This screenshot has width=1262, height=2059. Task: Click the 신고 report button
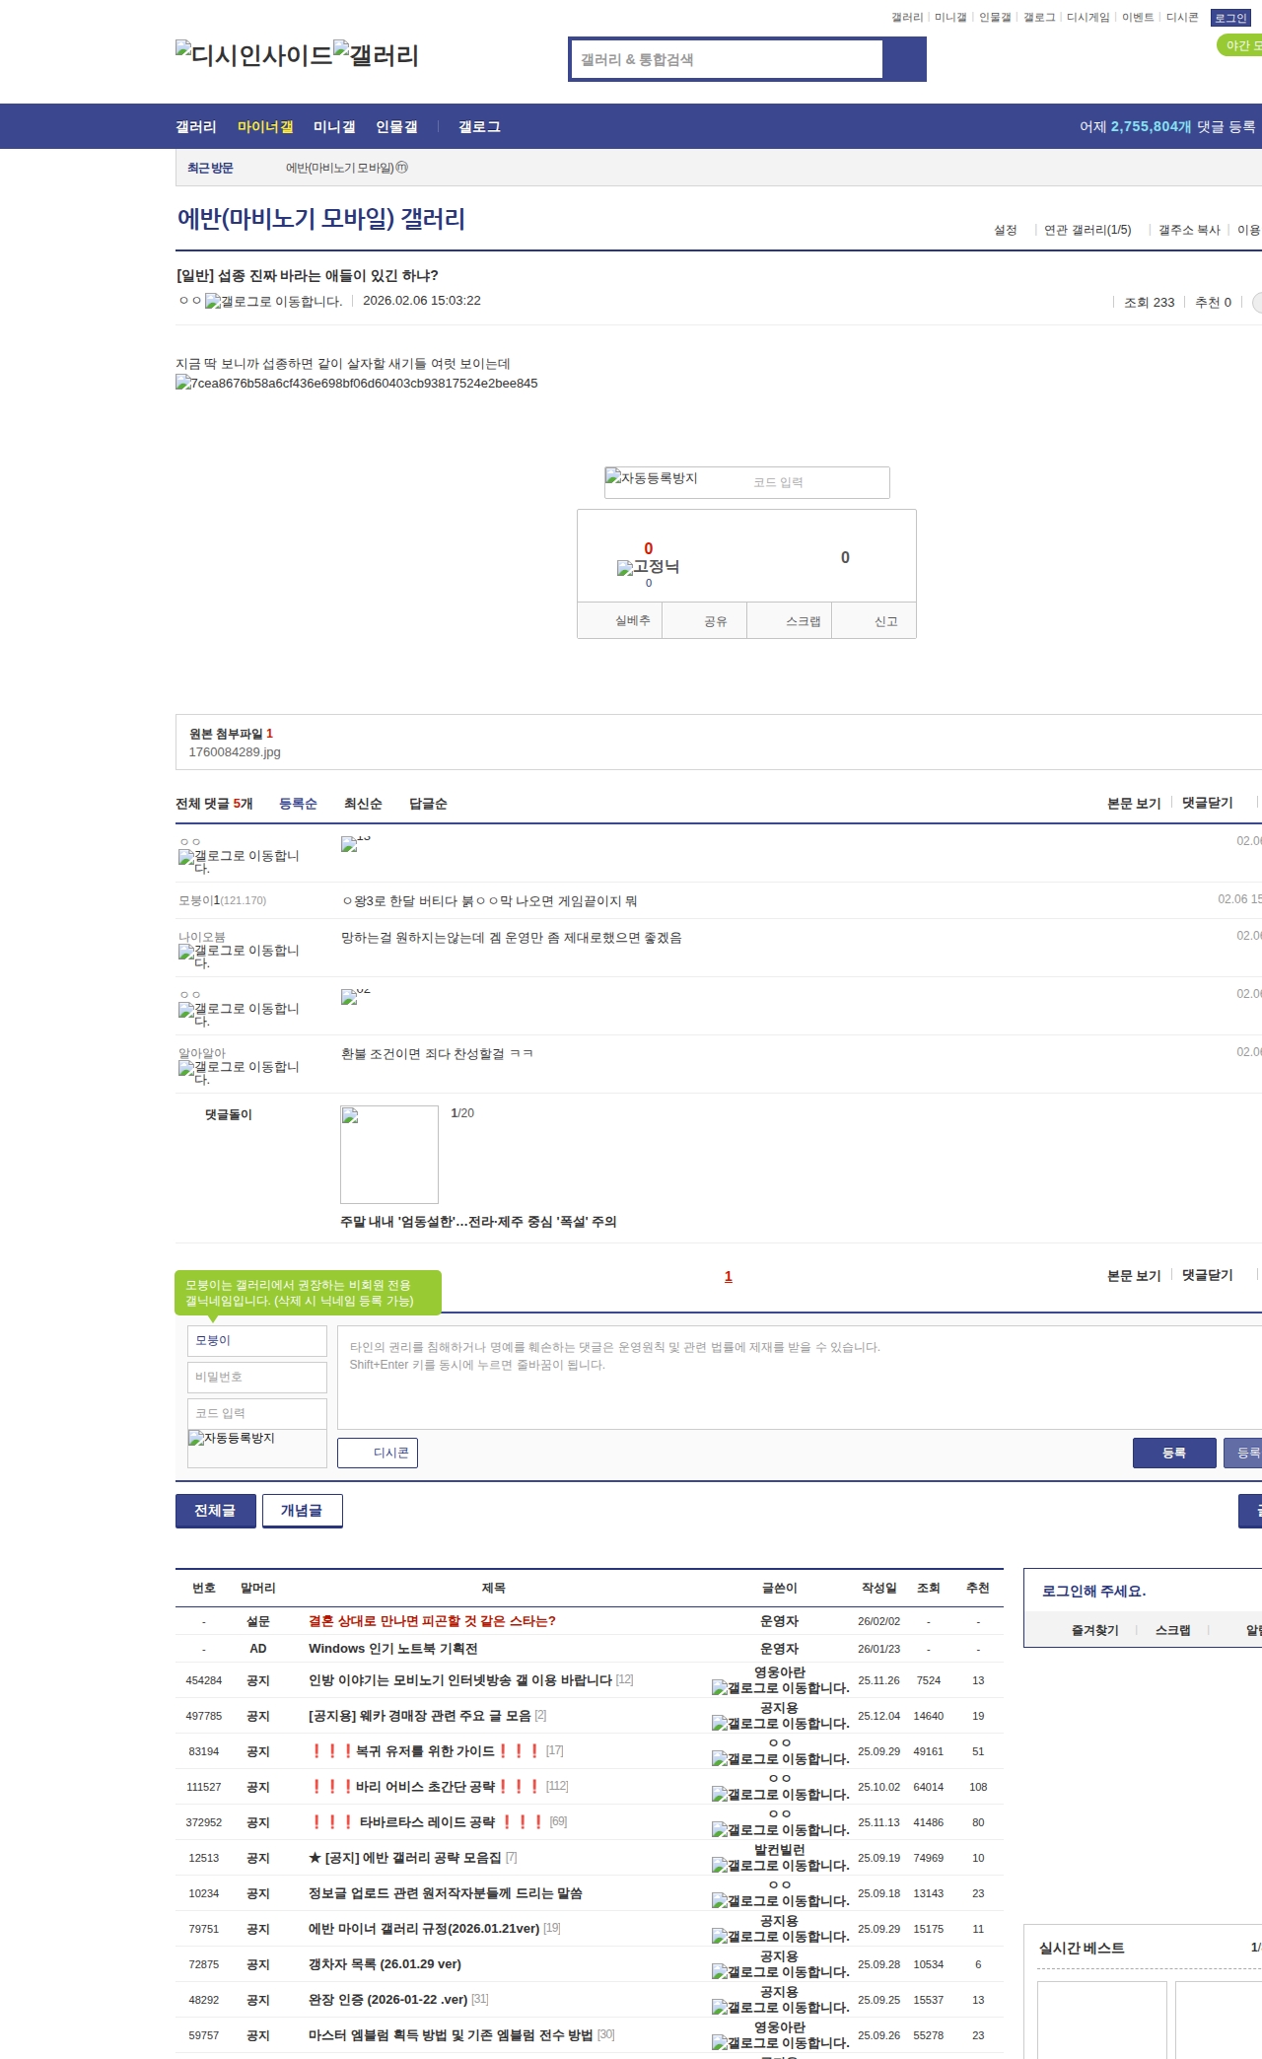click(885, 621)
